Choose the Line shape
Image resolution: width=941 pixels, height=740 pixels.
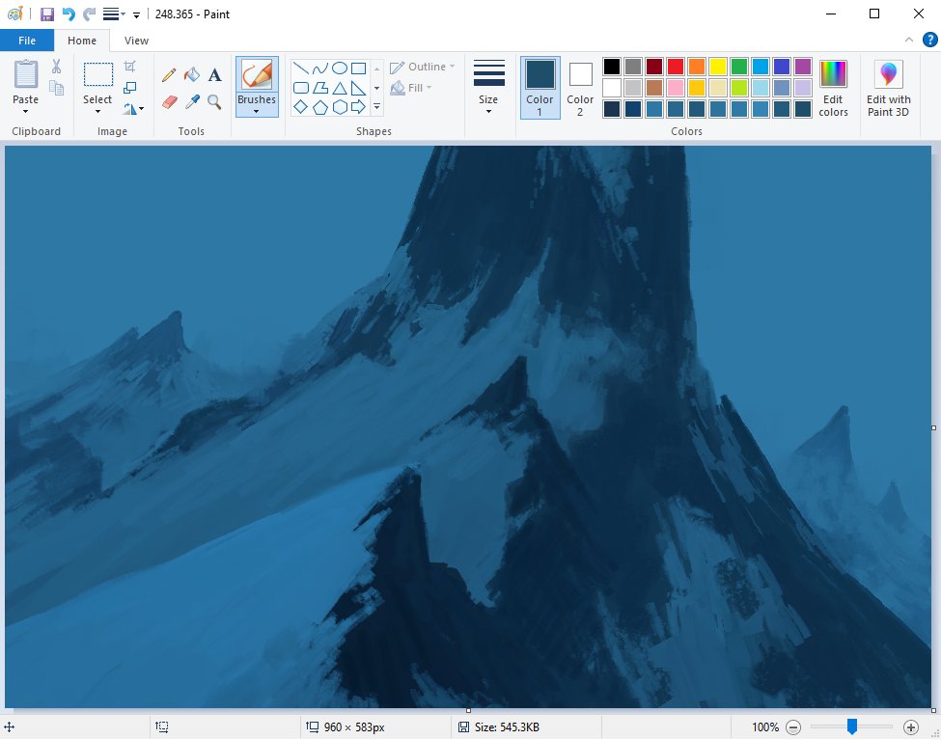pos(301,68)
